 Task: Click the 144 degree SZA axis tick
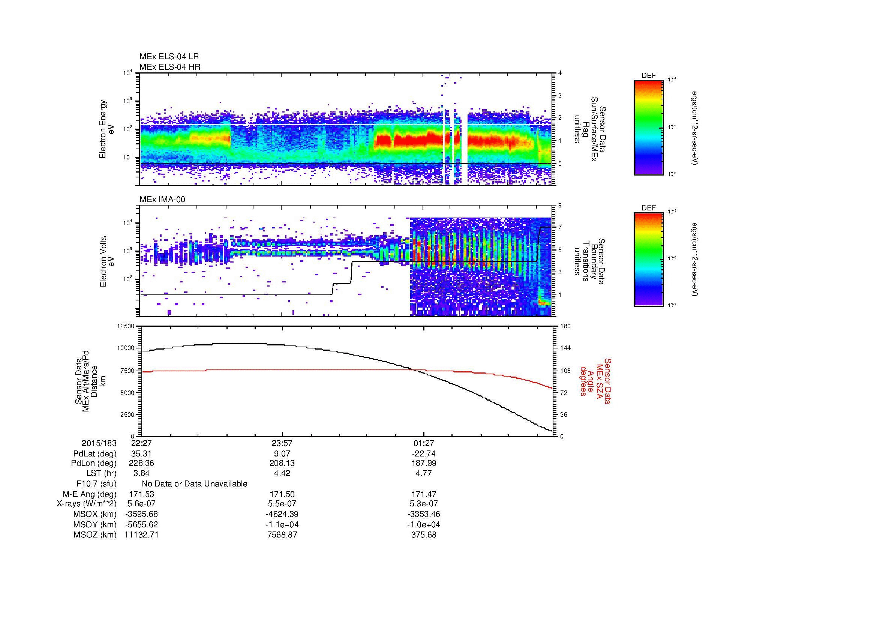[565, 348]
